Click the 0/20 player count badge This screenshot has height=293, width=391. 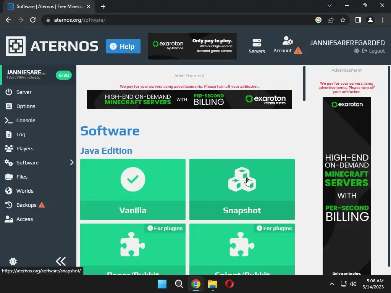[x=64, y=75]
